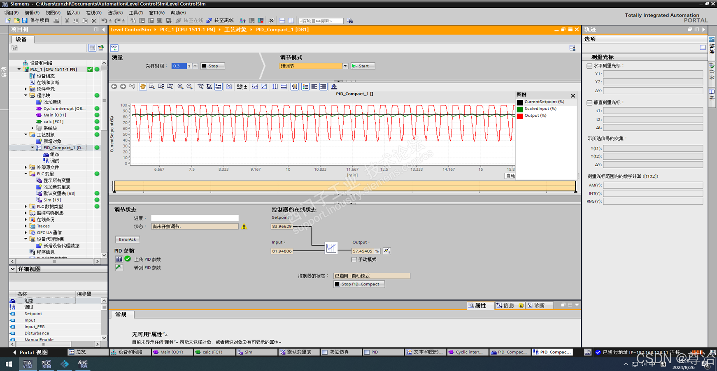Check the vertical measurement cursor checkbox
The width and height of the screenshot is (717, 371).
(x=589, y=102)
